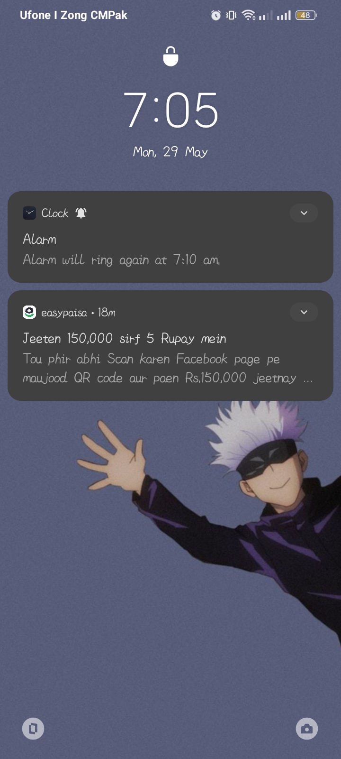Open the camera shortcut icon
The width and height of the screenshot is (341, 759).
tap(307, 729)
